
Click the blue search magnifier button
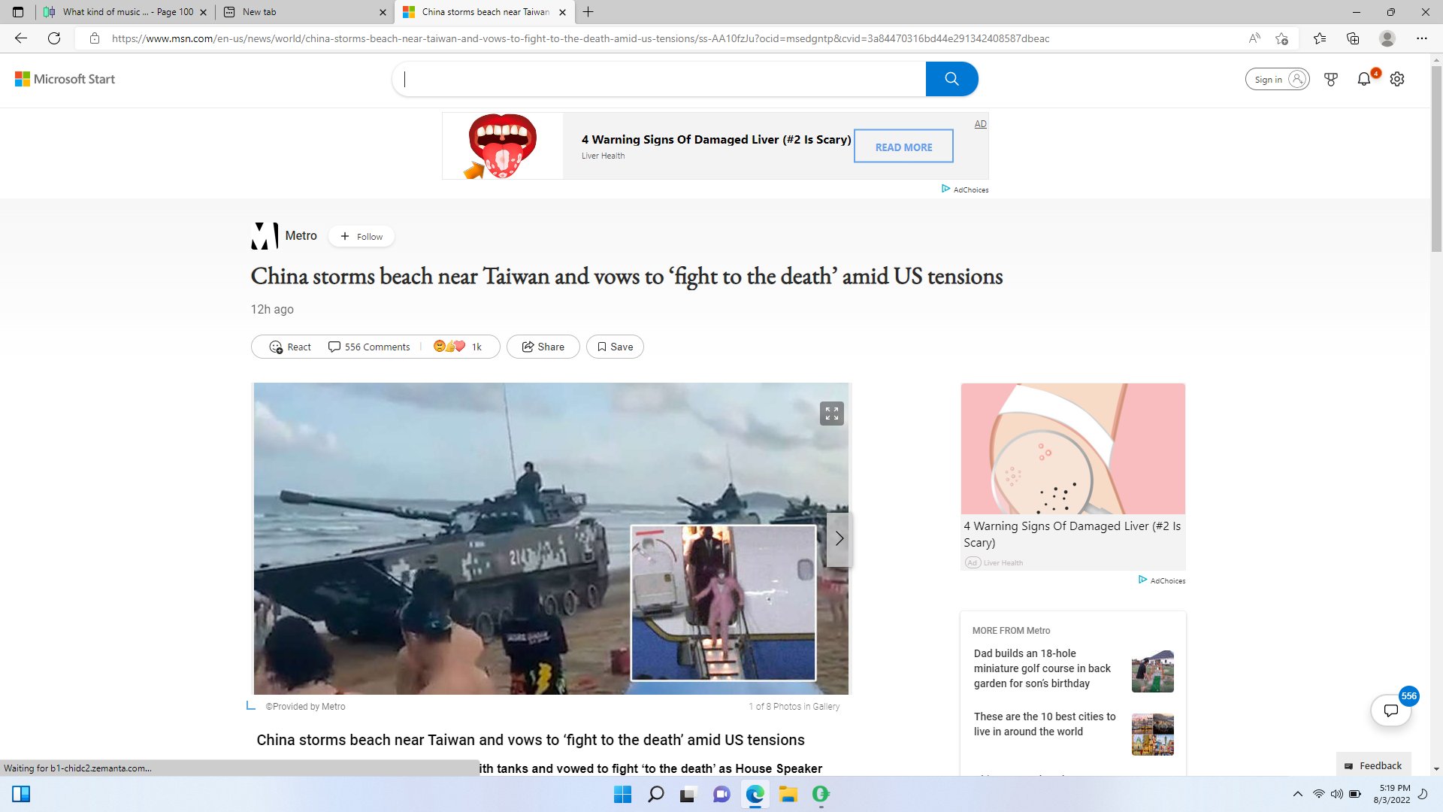coord(951,79)
